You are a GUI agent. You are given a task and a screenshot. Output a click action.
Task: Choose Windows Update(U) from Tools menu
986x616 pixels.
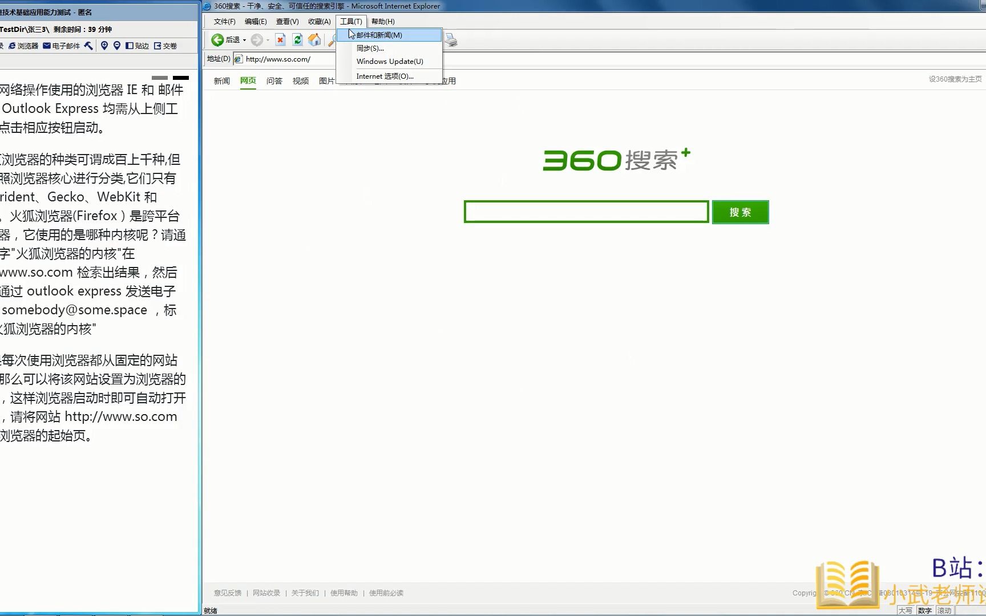[x=389, y=62]
